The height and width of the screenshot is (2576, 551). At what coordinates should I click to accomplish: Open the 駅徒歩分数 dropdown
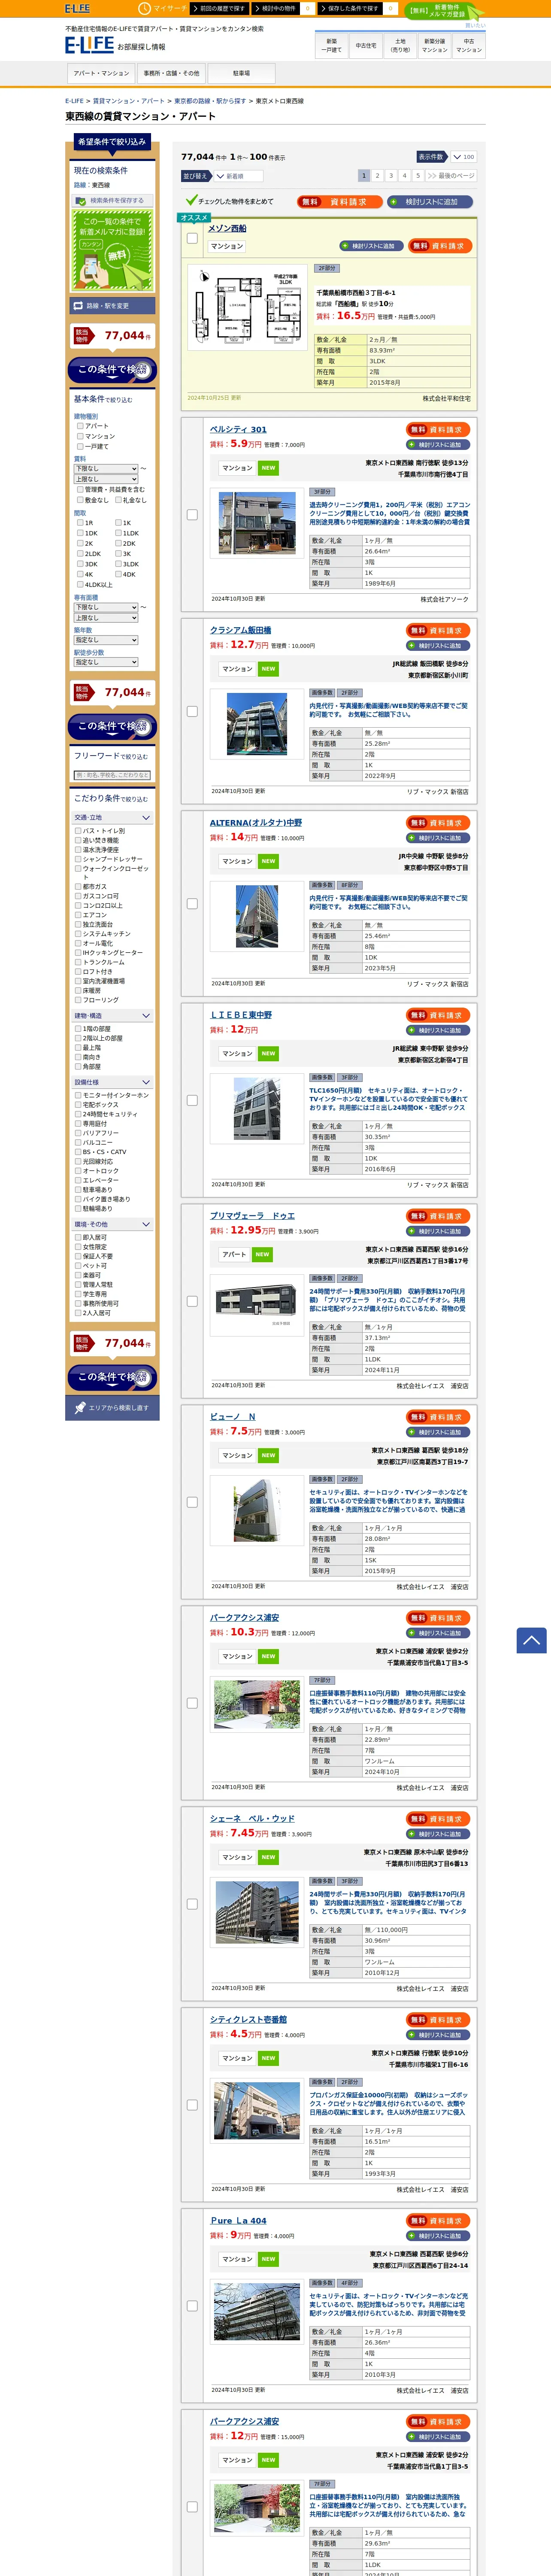click(x=106, y=662)
